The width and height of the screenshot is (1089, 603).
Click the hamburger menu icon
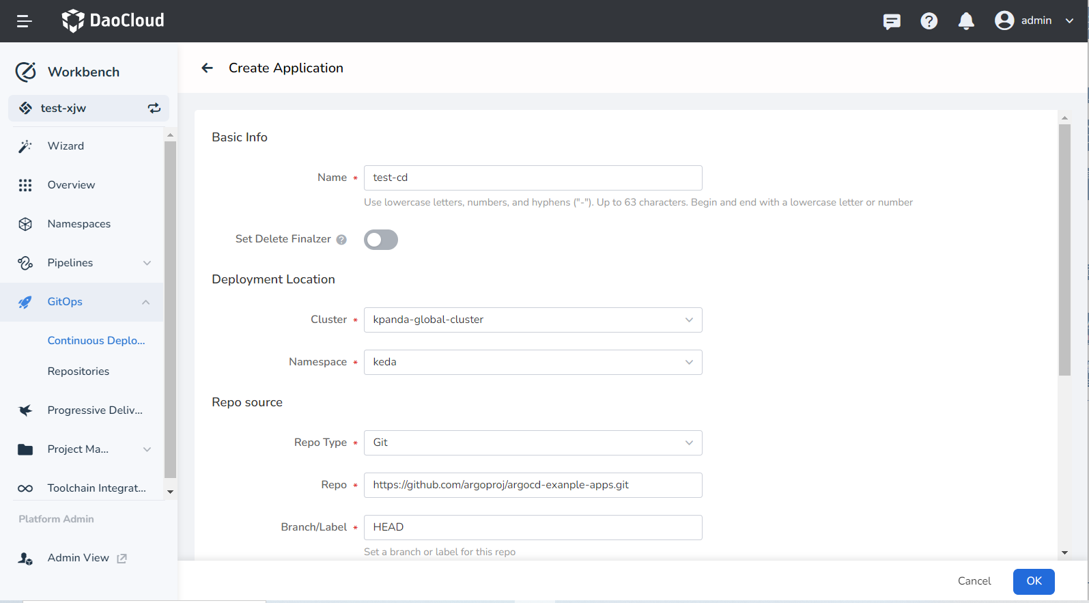click(25, 21)
